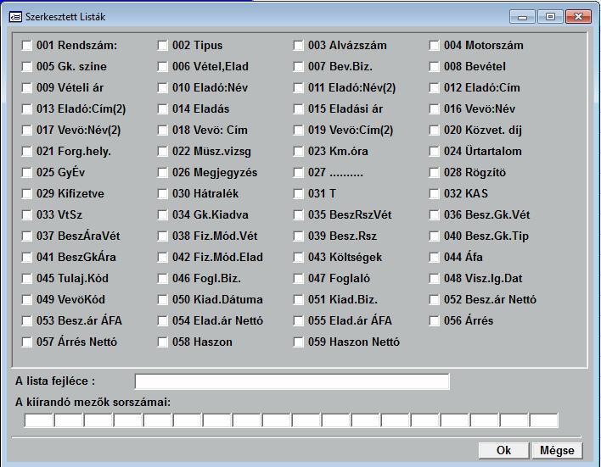Tick 014 Eladás checkbox
The height and width of the screenshot is (467, 601).
[x=162, y=109]
